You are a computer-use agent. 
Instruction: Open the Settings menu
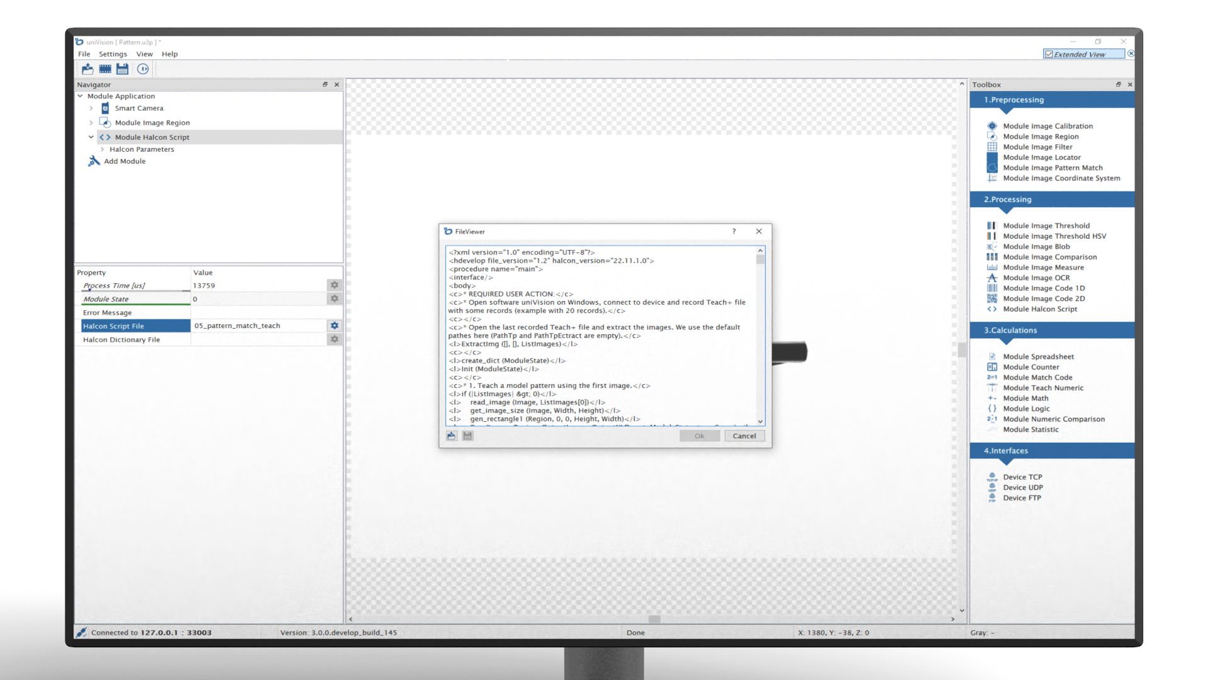113,54
